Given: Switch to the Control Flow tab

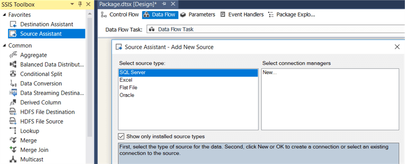Looking at the screenshot, I should tap(120, 15).
